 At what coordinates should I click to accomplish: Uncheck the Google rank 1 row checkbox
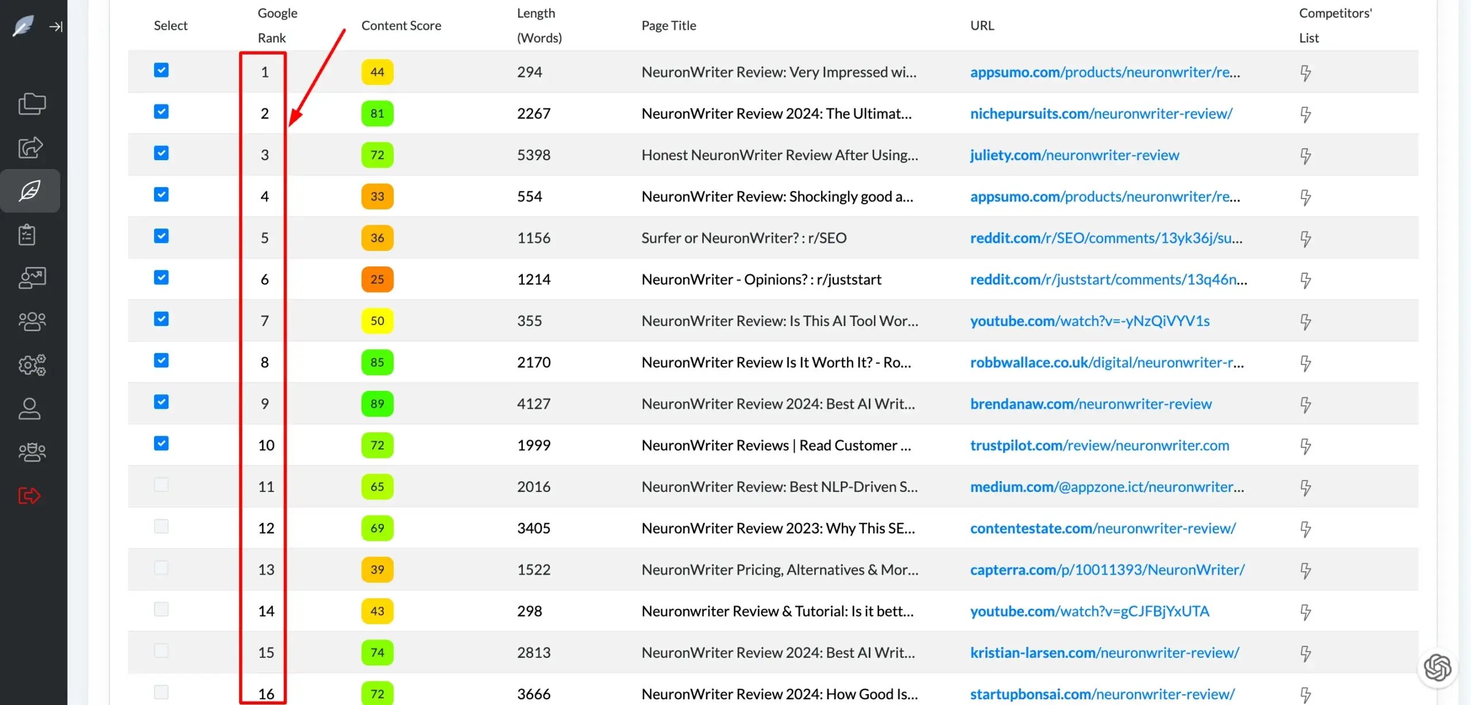point(161,70)
